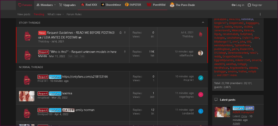
Task: Click Register with clipboard icon
Action: [x=255, y=5]
